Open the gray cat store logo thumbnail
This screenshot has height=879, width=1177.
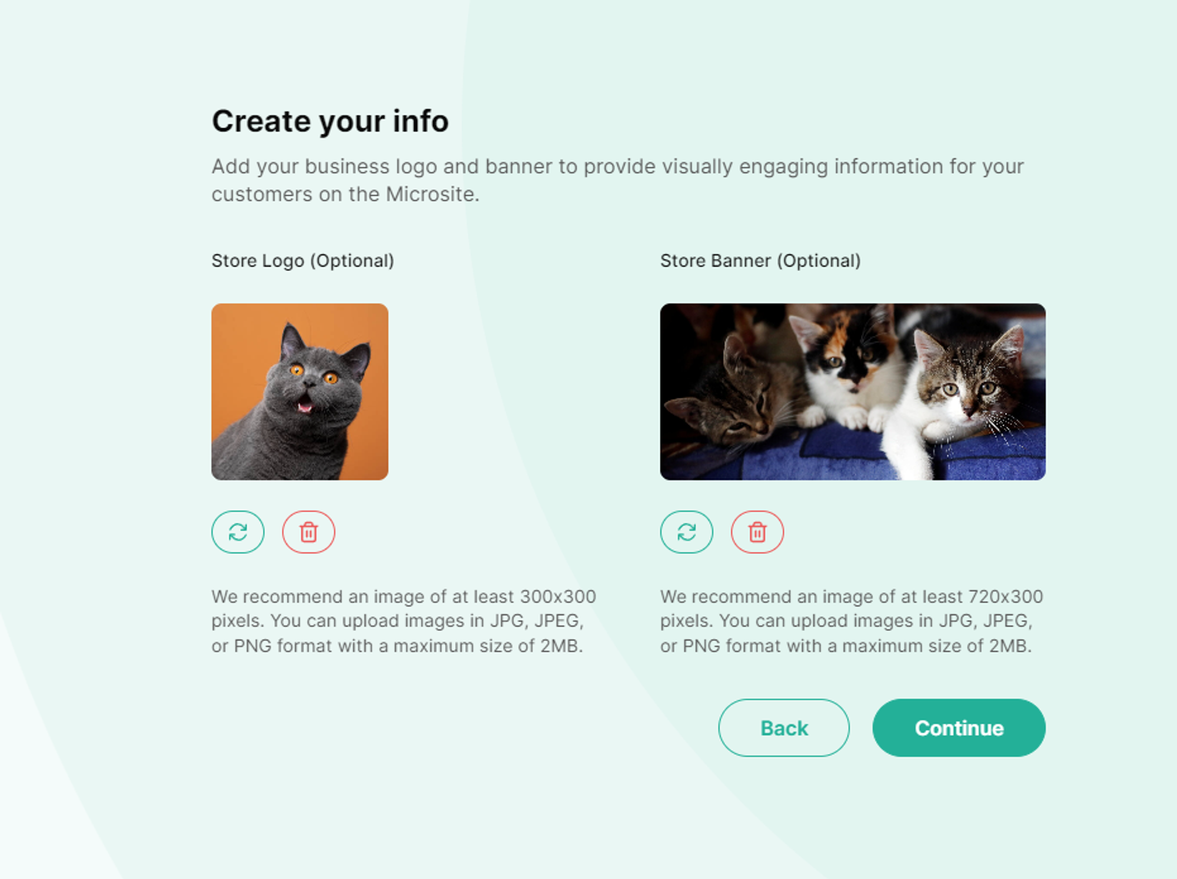pyautogui.click(x=300, y=392)
